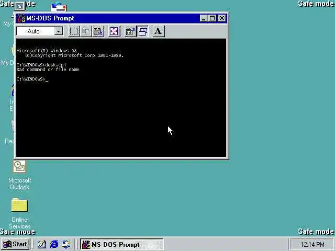Click the 'C:\WINDOWS>desk.cpl' command line

pyautogui.click(x=41, y=65)
